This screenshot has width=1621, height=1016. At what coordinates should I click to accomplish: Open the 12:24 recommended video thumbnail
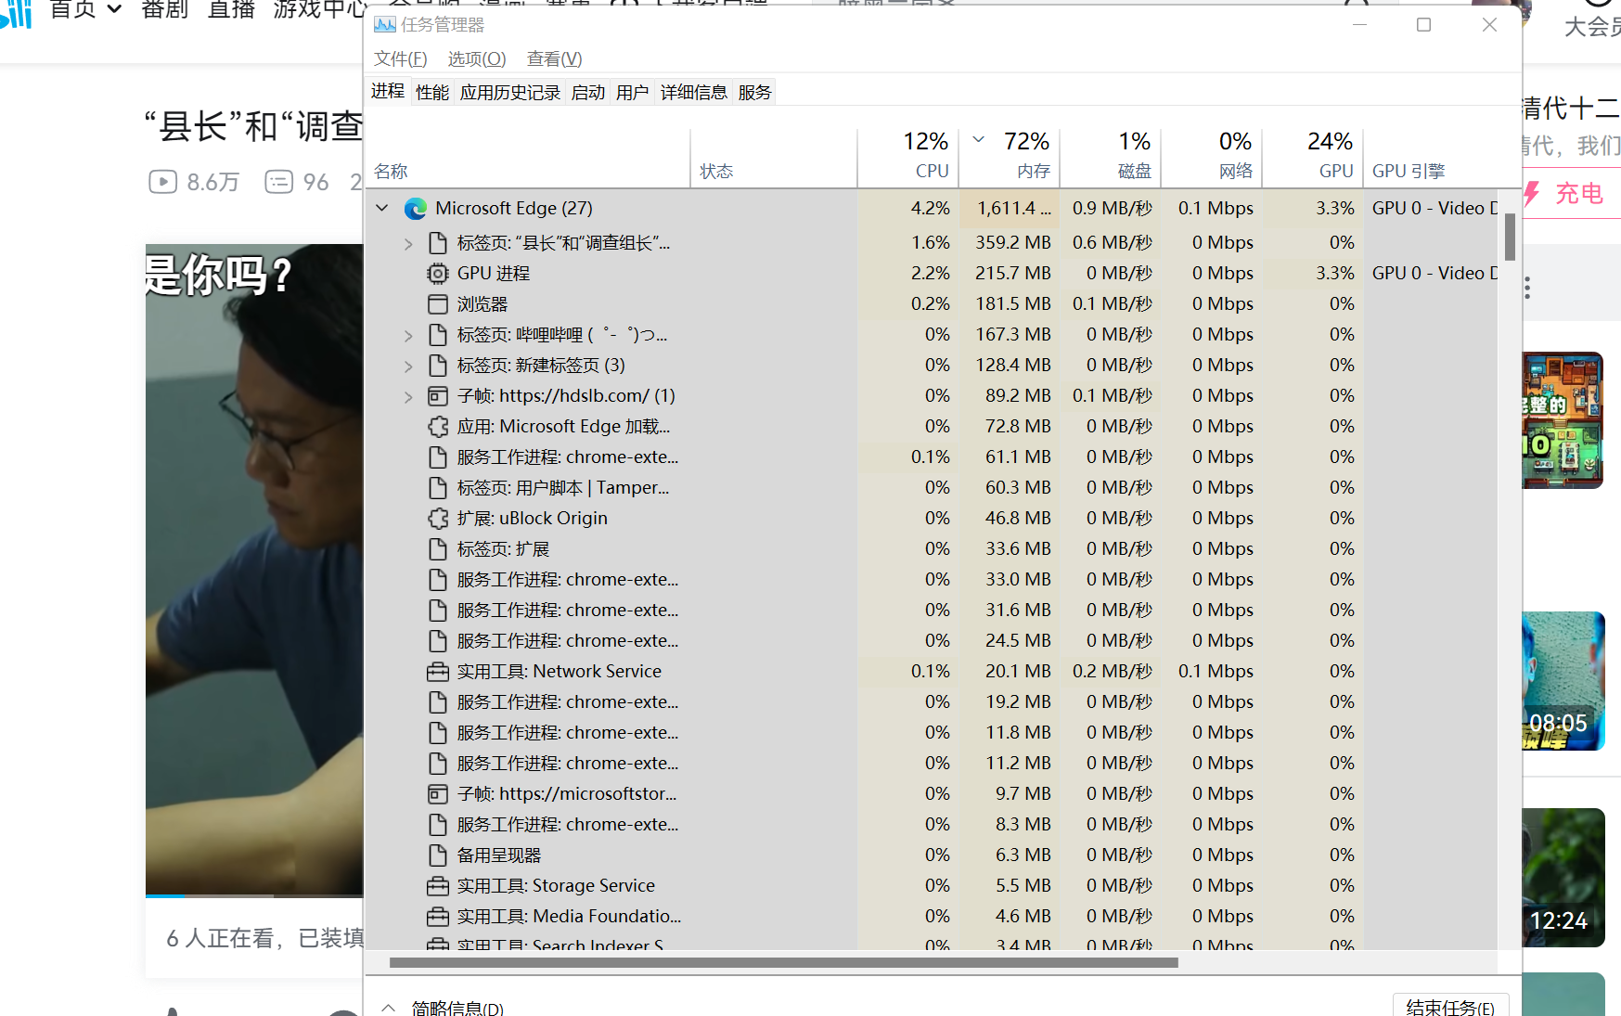[x=1563, y=878]
